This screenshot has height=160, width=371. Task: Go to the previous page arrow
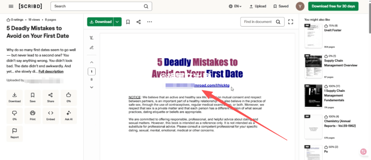pos(92,62)
